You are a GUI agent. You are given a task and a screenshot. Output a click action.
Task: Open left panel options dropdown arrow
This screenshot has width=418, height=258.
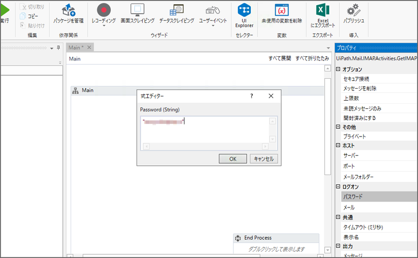pyautogui.click(x=52, y=48)
